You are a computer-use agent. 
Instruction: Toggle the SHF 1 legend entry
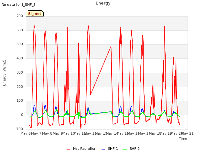(x=110, y=149)
